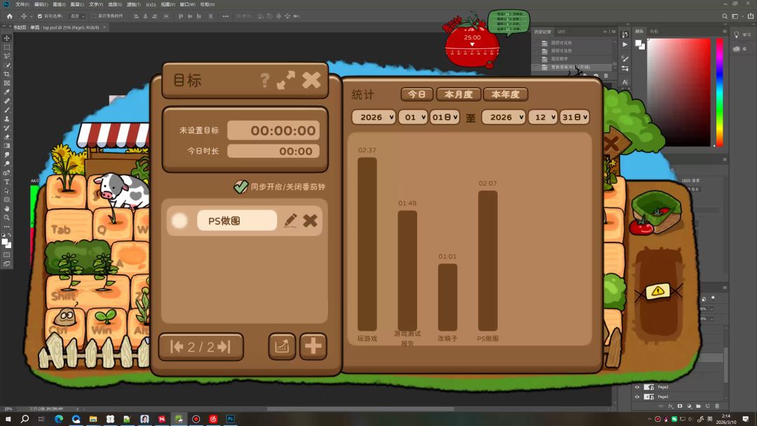The image size is (757, 426).
Task: Delete the PS做图 goal
Action: [310, 221]
